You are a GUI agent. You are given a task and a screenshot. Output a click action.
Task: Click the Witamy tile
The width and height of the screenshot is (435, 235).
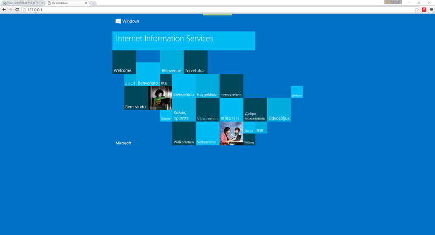click(249, 139)
